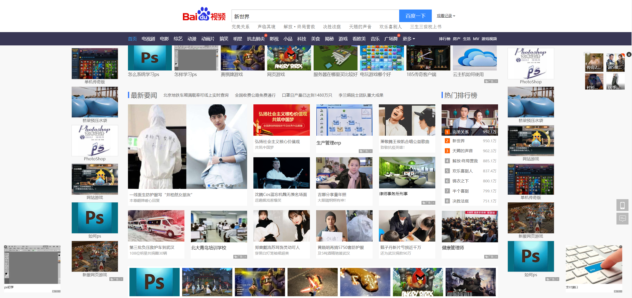Expand the 更多 navigation menu
Image resolution: width=632 pixels, height=298 pixels.
(x=409, y=39)
